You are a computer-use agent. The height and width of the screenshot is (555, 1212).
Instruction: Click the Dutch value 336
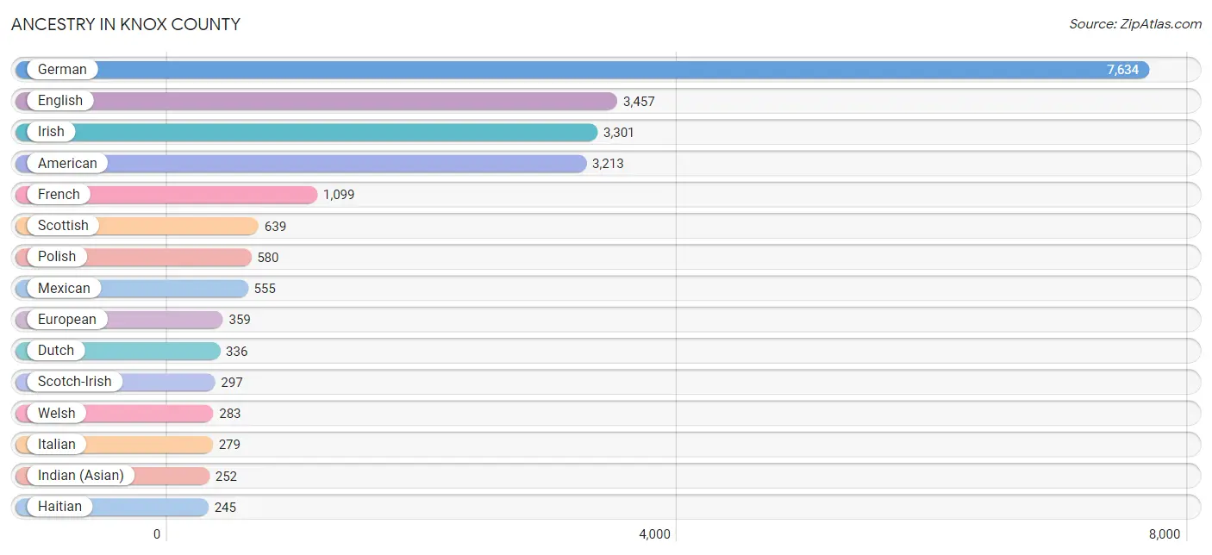pyautogui.click(x=237, y=352)
